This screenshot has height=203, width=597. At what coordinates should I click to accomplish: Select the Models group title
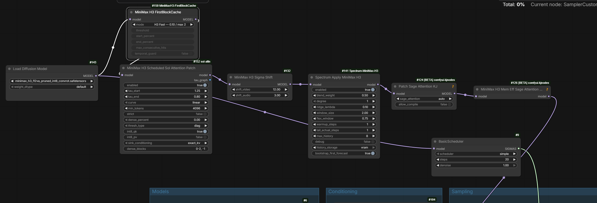coord(160,192)
